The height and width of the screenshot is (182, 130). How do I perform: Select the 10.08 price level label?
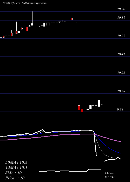121,91
